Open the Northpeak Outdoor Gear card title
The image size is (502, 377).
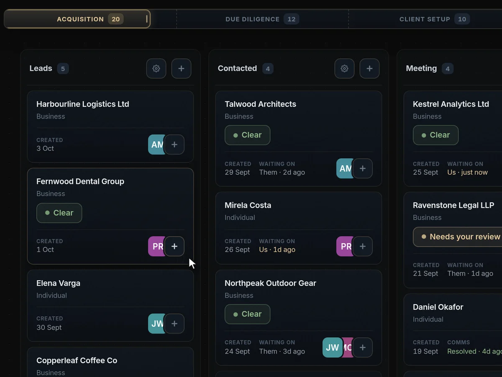point(270,283)
